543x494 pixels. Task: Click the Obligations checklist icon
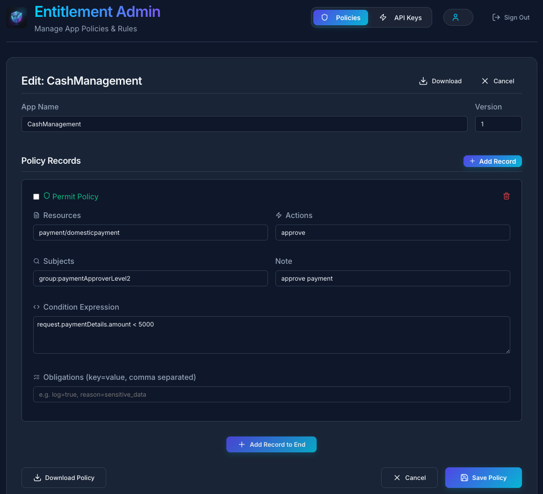click(x=36, y=377)
